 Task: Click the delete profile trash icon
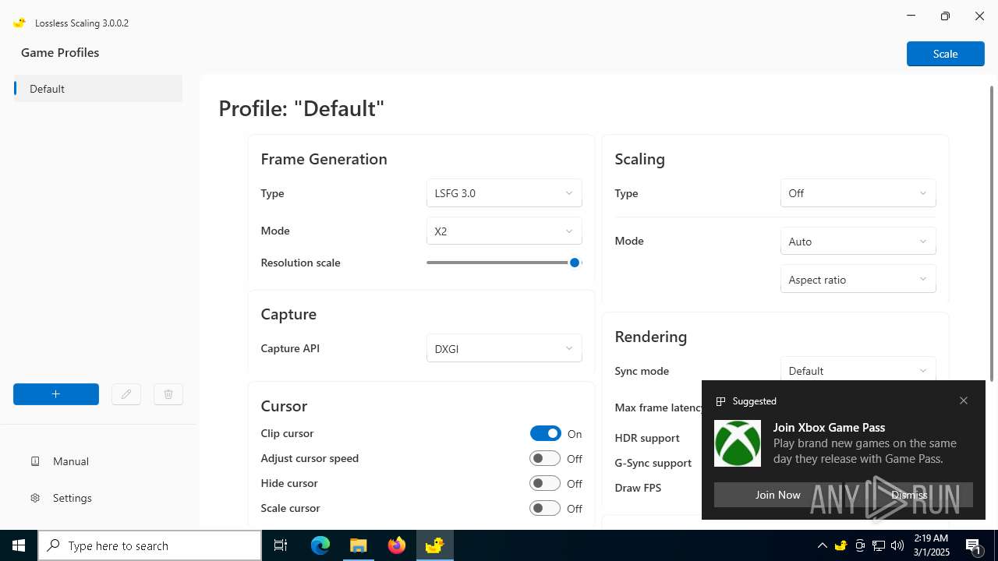(168, 394)
